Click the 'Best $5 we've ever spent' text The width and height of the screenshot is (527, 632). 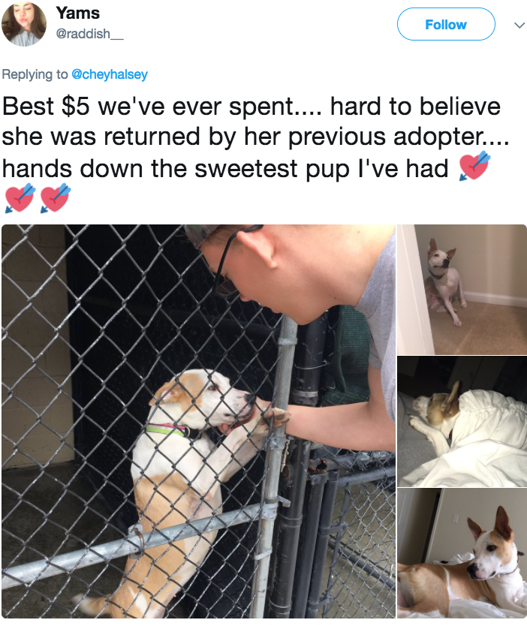162,107
